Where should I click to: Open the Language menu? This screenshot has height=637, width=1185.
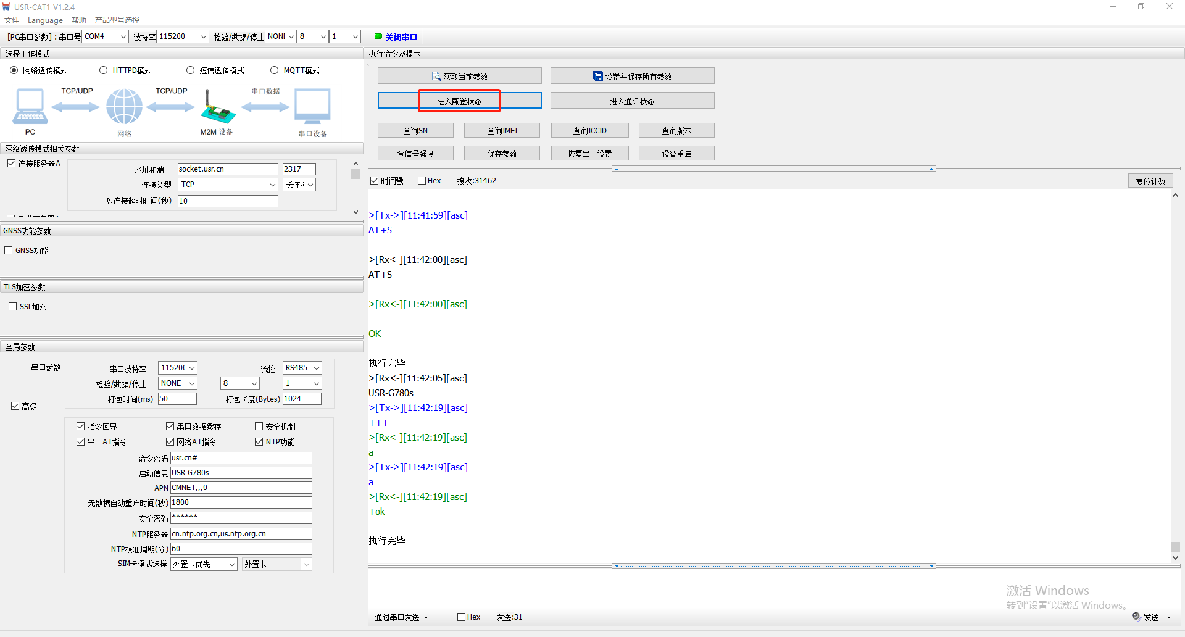[x=45, y=20]
